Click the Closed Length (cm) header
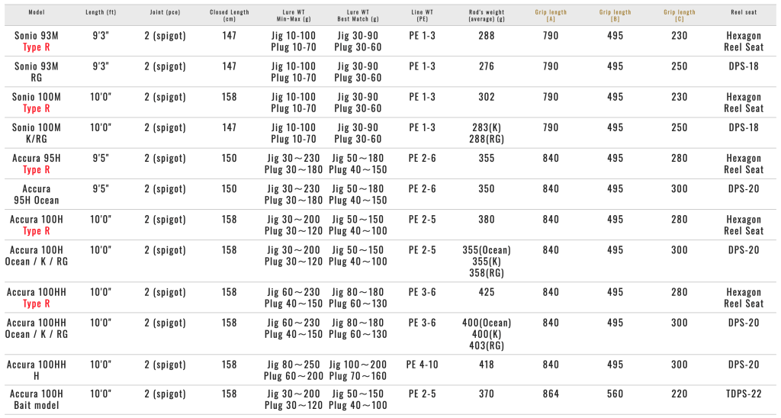781x418 pixels. click(229, 16)
